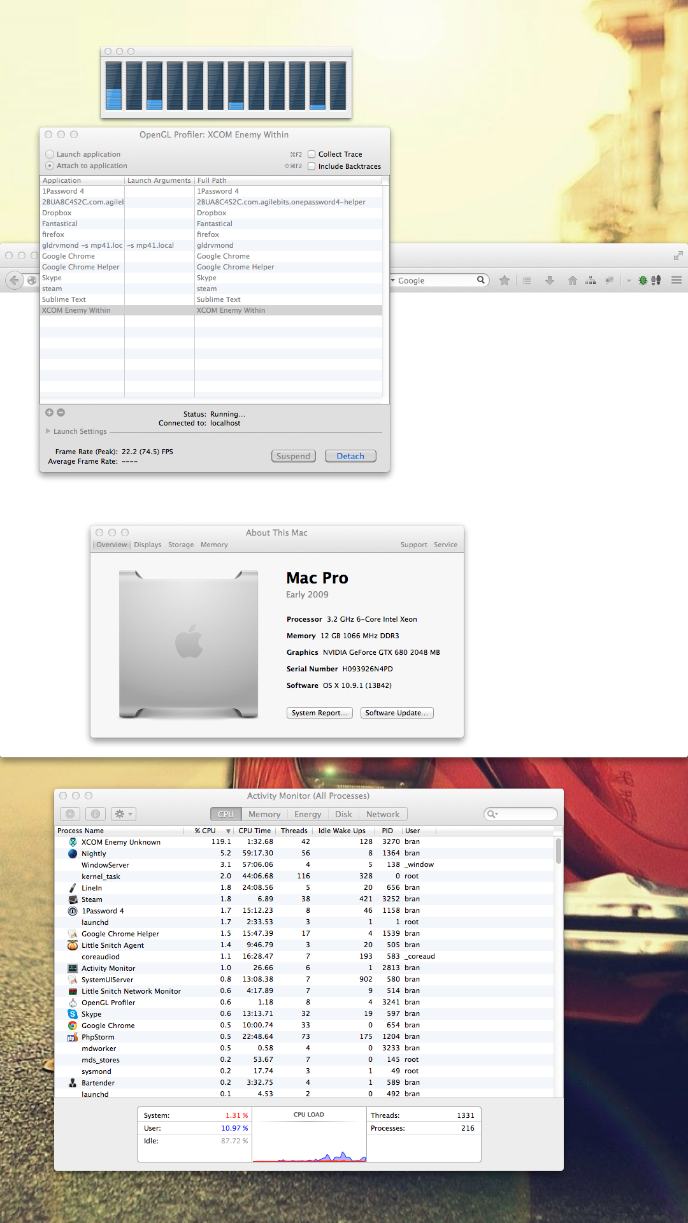The height and width of the screenshot is (1223, 688).
Task: Click the Skype process icon
Action: pyautogui.click(x=73, y=1014)
